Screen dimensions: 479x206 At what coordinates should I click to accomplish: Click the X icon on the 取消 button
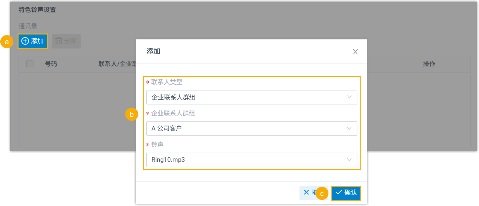(x=306, y=192)
